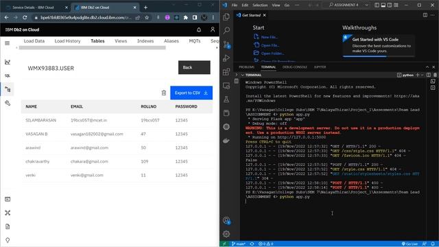This screenshot has width=439, height=247.
Task: Open Chrome extensions puzzle icon
Action: point(185,17)
